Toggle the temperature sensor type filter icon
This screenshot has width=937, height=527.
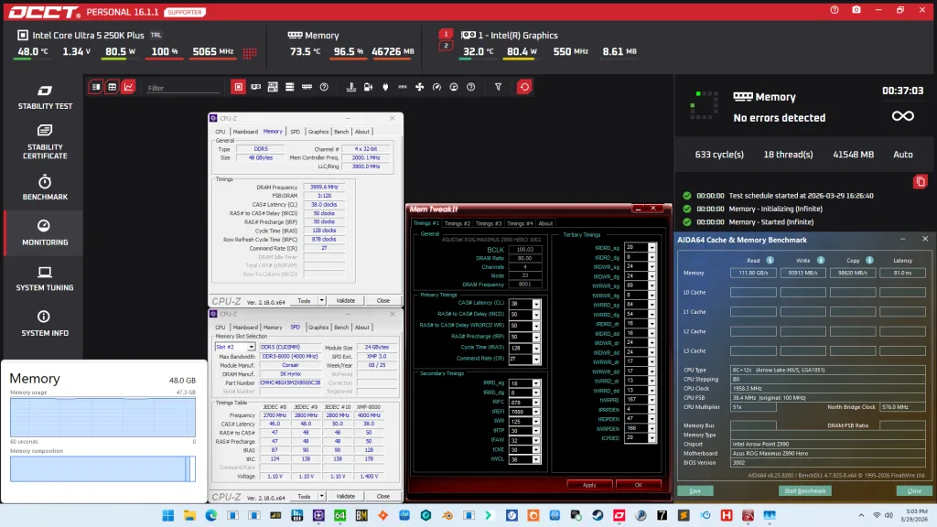pyautogui.click(x=350, y=87)
